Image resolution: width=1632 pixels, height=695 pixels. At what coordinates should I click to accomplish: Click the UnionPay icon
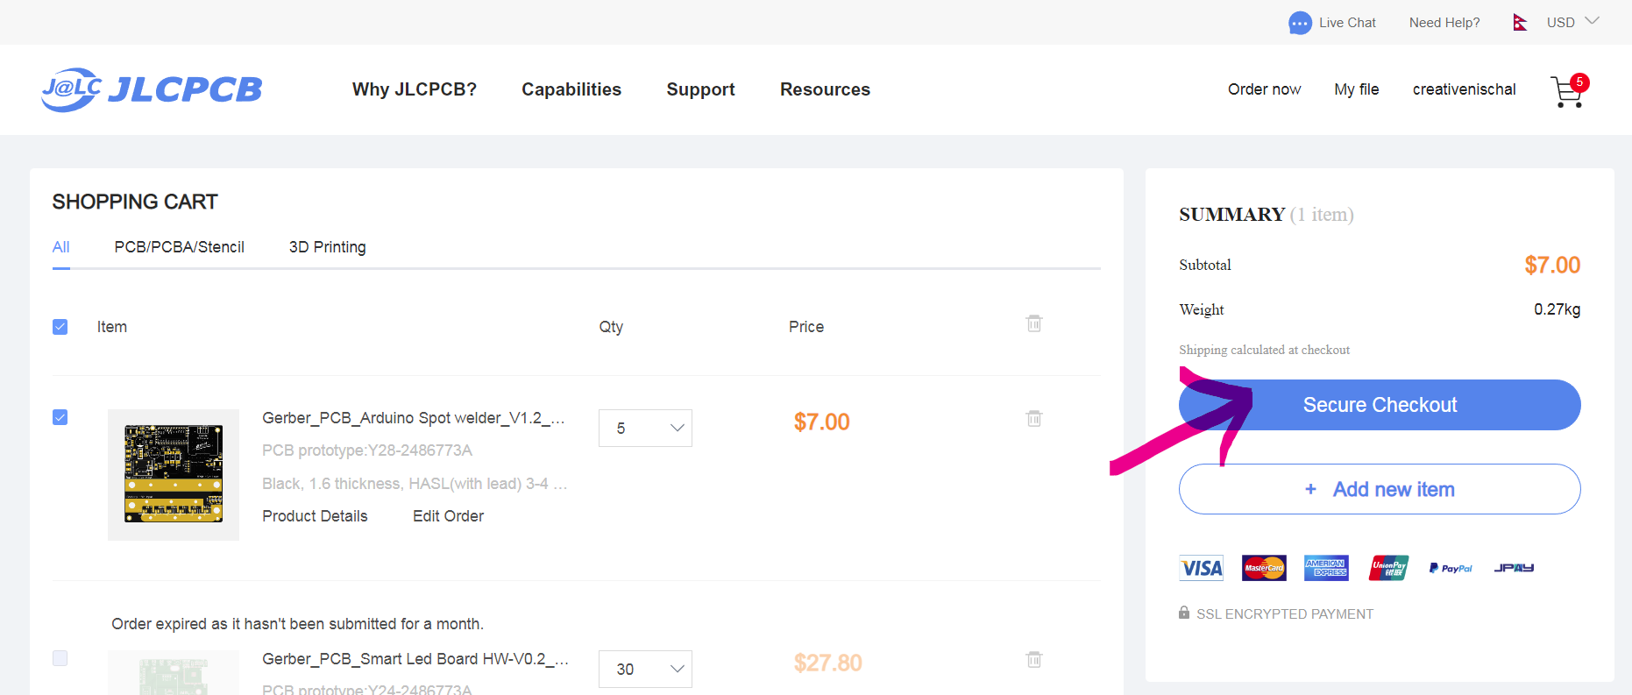coord(1389,568)
